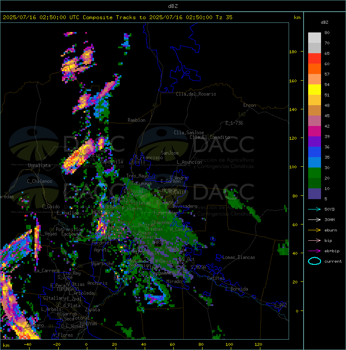Pick the bright yellow 51–54 dBZ swatch
The width and height of the screenshot is (346, 350).
[314, 89]
